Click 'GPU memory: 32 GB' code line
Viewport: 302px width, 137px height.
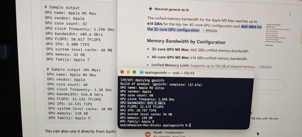click(x=66, y=54)
